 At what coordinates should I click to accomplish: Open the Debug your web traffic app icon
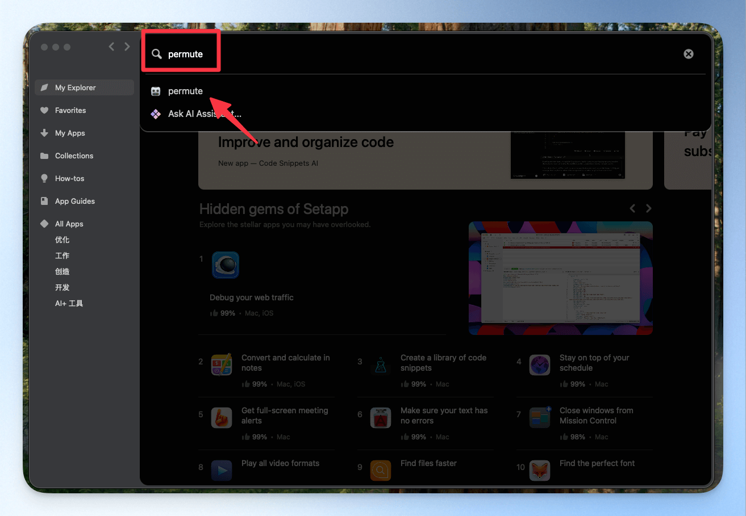click(226, 265)
